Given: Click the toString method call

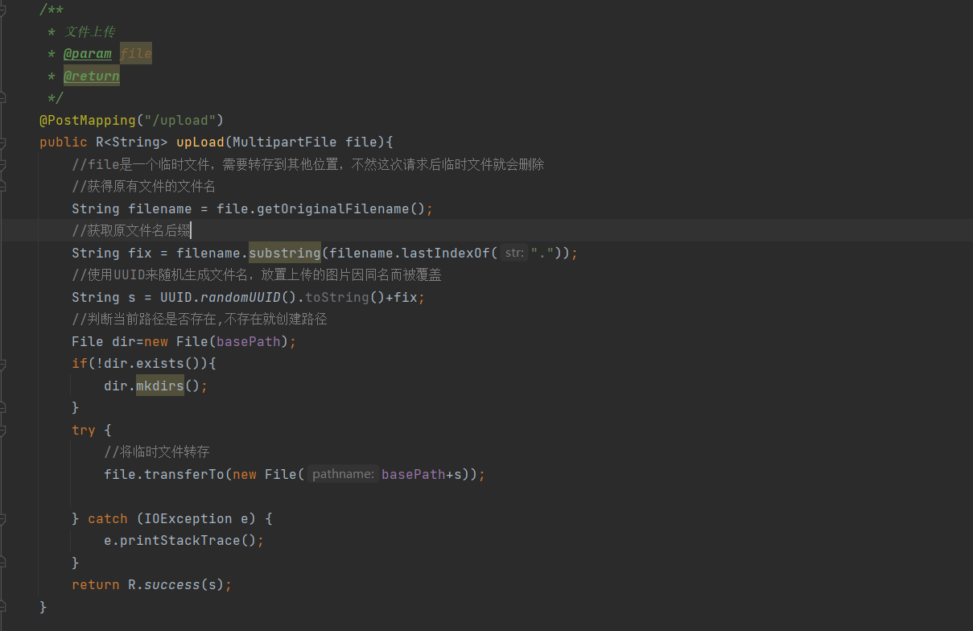Looking at the screenshot, I should point(337,297).
